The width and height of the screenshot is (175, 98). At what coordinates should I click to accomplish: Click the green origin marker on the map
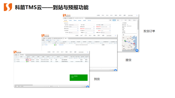125,41
